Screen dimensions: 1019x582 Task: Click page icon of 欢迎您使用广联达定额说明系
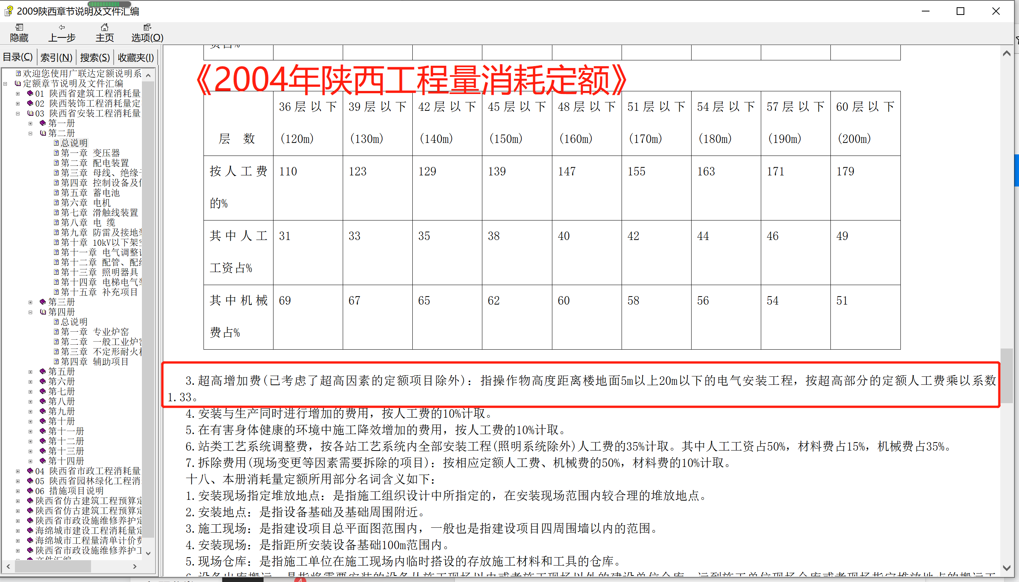[x=18, y=73]
